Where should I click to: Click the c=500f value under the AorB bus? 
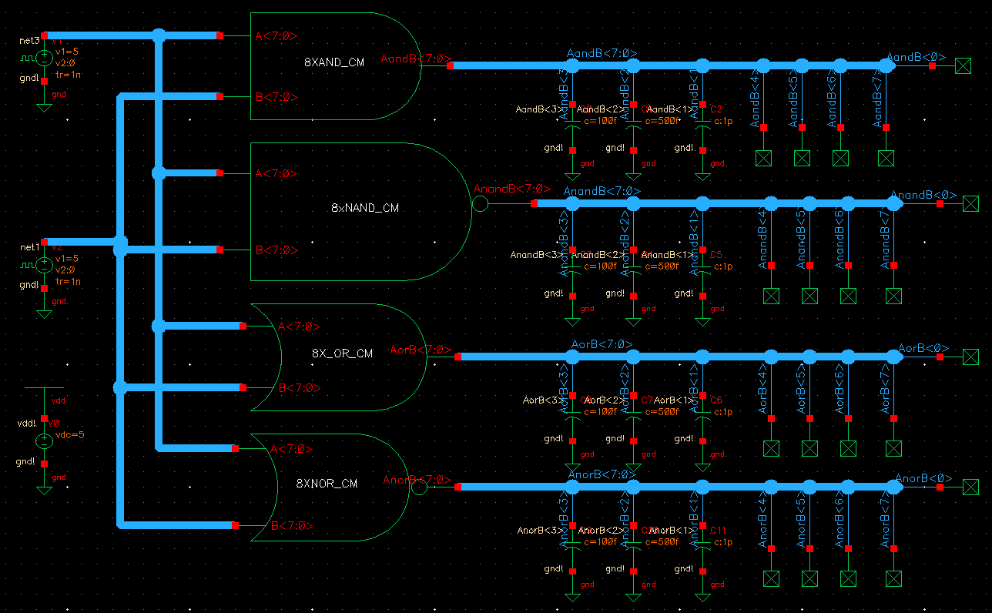coord(661,411)
